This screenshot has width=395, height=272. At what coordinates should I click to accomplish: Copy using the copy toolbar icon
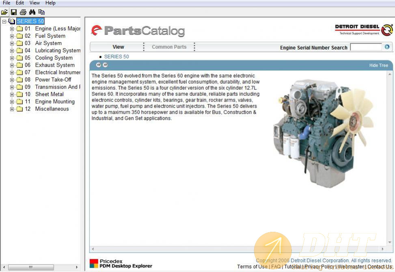[41, 12]
